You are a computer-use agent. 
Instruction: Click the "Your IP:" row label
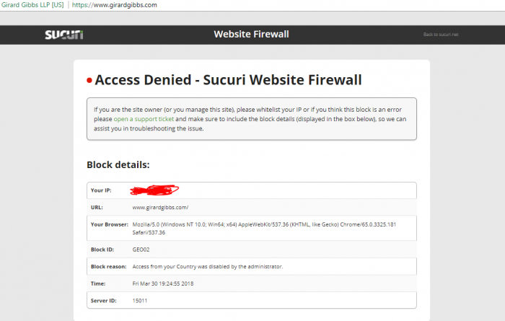[x=101, y=190]
